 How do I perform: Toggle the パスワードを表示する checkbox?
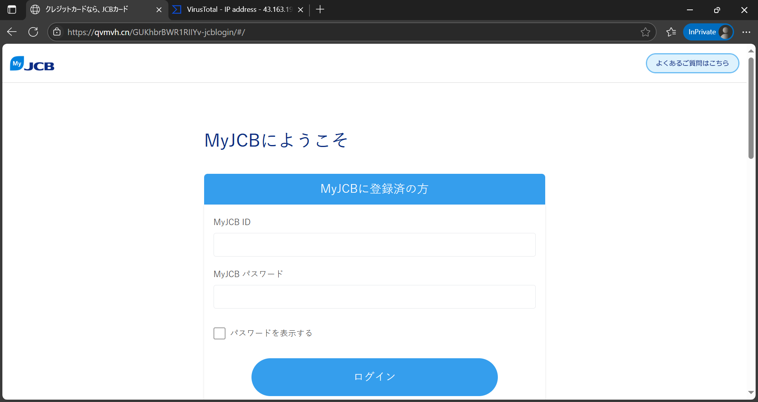pos(220,333)
